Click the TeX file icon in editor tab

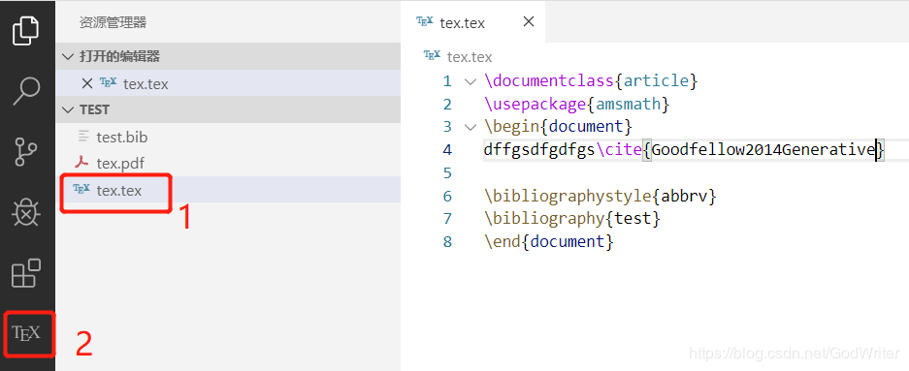(x=425, y=21)
